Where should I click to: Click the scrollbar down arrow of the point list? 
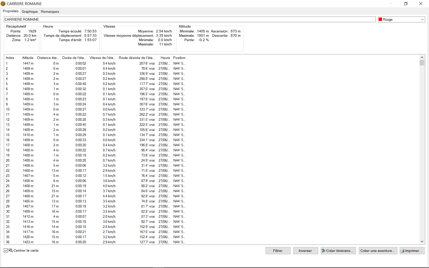pyautogui.click(x=422, y=241)
